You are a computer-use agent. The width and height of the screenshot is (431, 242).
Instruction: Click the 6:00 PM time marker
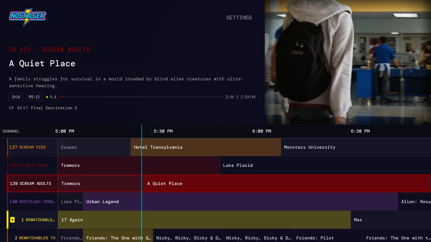point(262,131)
